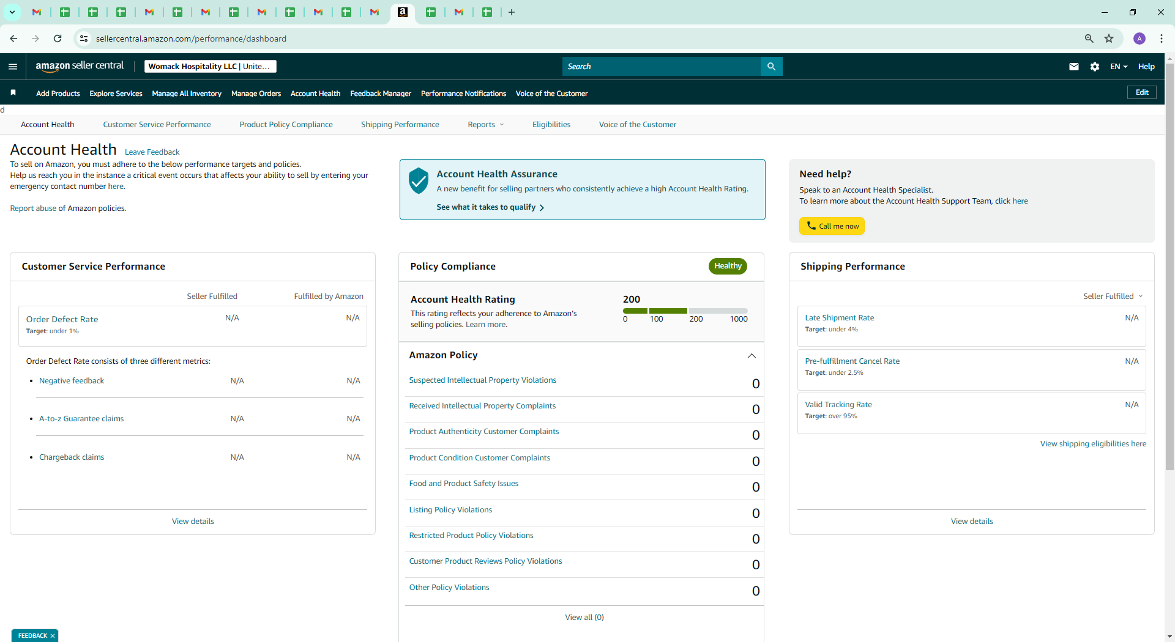Click Performance Notifications menu item
This screenshot has width=1175, height=642.
[463, 94]
